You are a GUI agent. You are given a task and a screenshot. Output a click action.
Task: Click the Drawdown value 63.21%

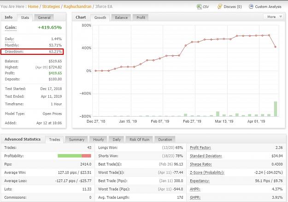coord(55,52)
